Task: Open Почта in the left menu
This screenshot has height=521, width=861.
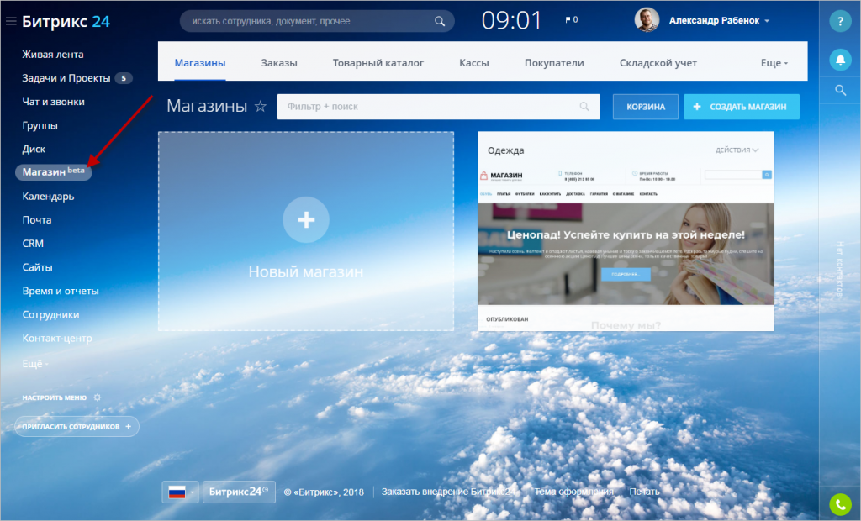Action: tap(37, 219)
